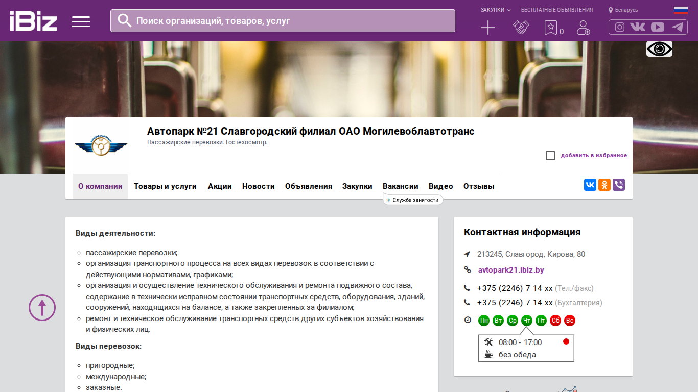The width and height of the screenshot is (698, 392).
Task: Click the search magnifier icon
Action: click(125, 20)
